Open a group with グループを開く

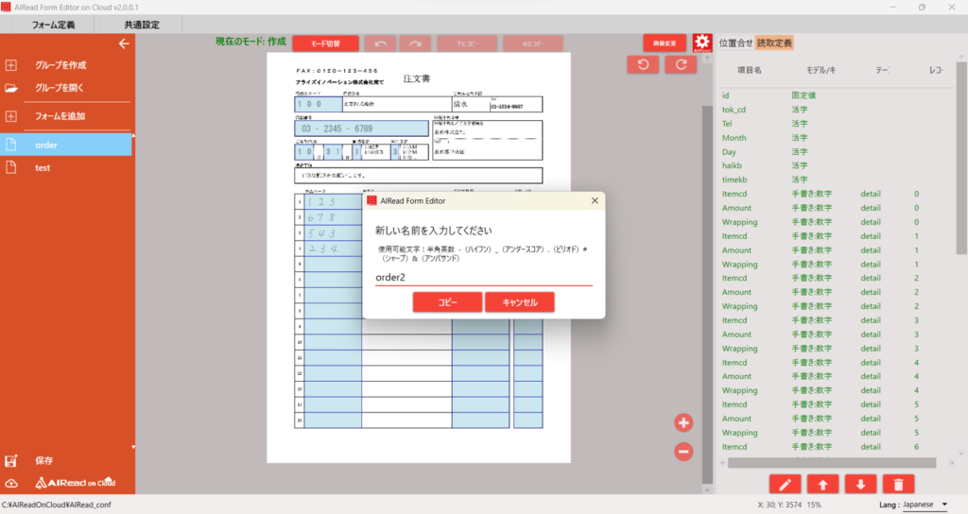[x=60, y=88]
